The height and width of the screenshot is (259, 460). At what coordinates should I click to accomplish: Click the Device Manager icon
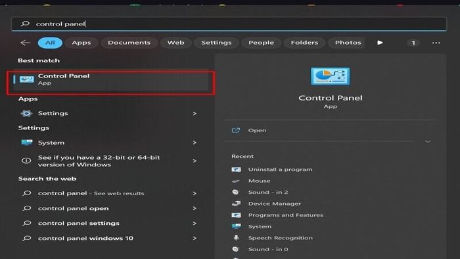click(236, 204)
